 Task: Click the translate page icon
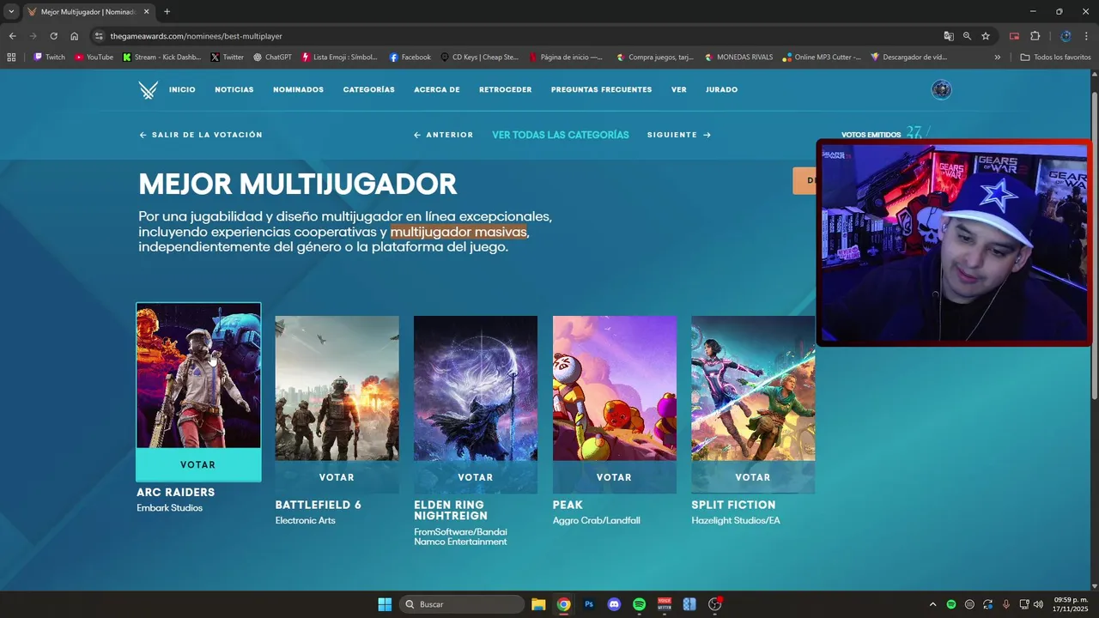click(949, 36)
